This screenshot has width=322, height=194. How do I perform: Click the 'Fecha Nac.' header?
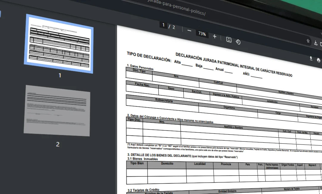coord(142,84)
